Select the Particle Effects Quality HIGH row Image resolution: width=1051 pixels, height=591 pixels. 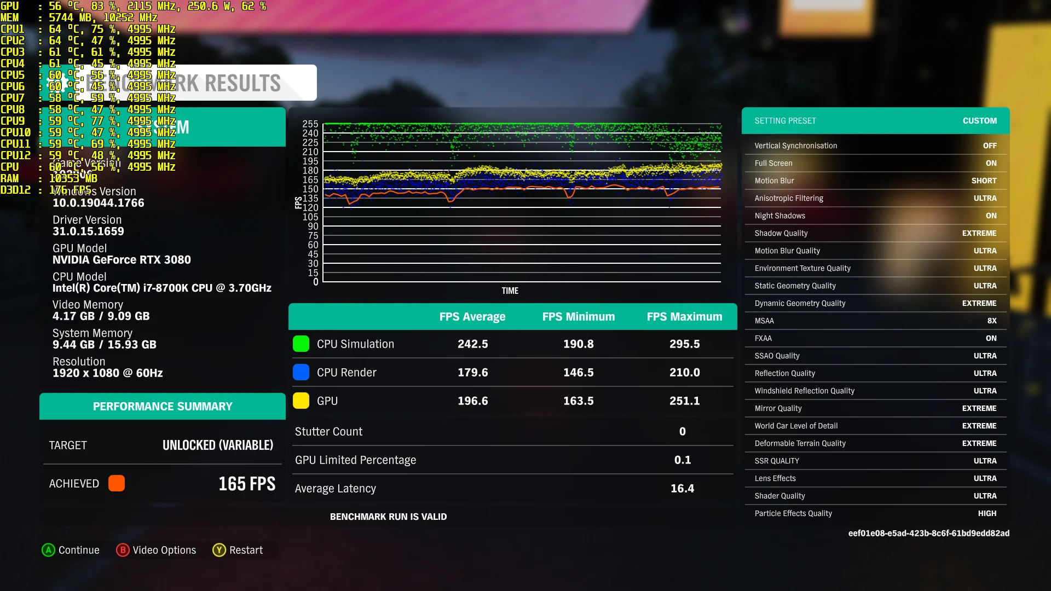(876, 513)
